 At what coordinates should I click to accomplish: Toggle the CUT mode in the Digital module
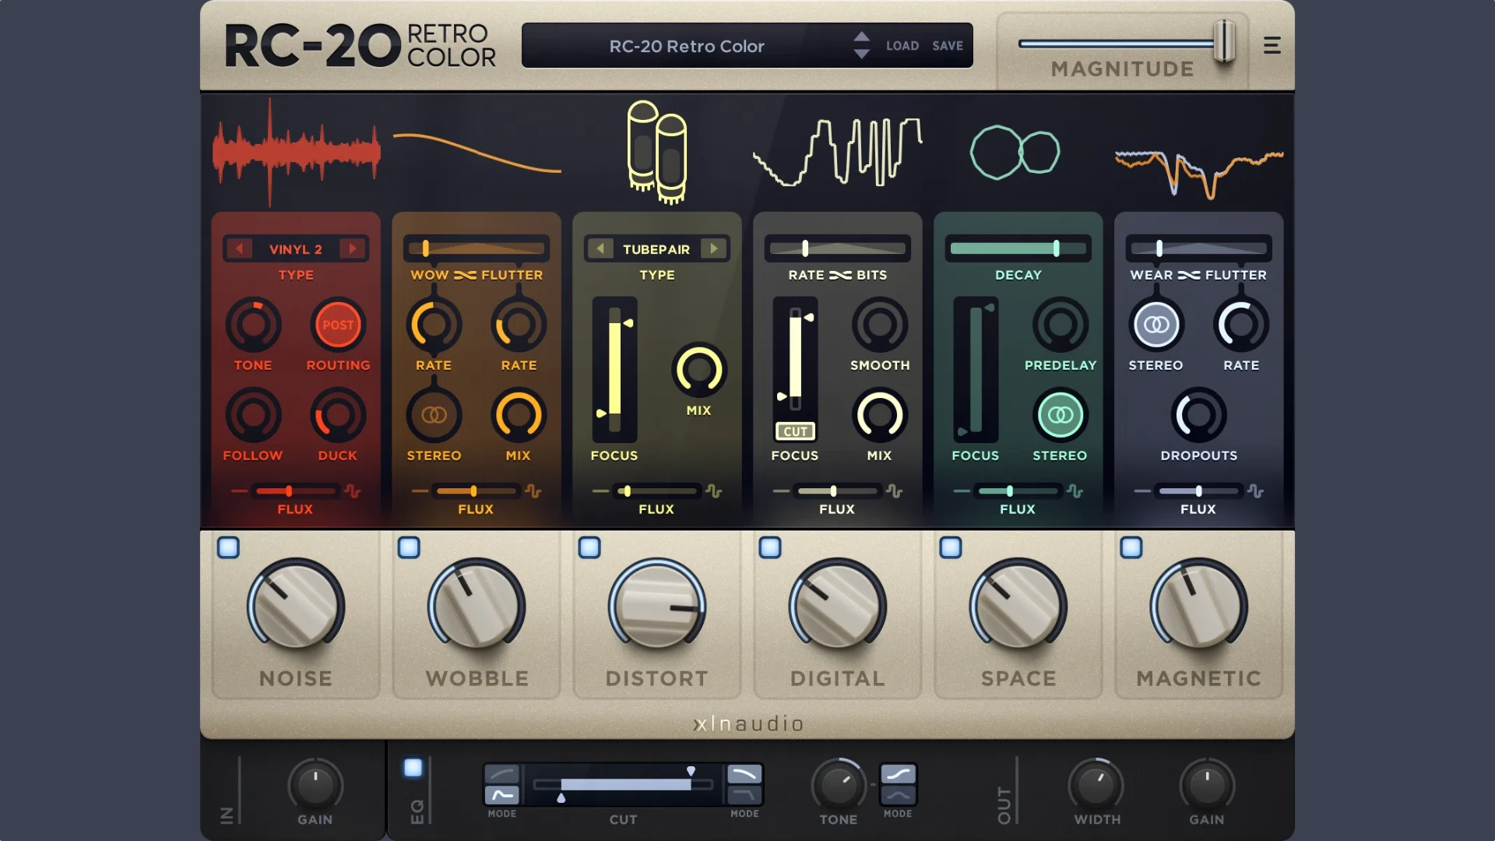point(795,431)
